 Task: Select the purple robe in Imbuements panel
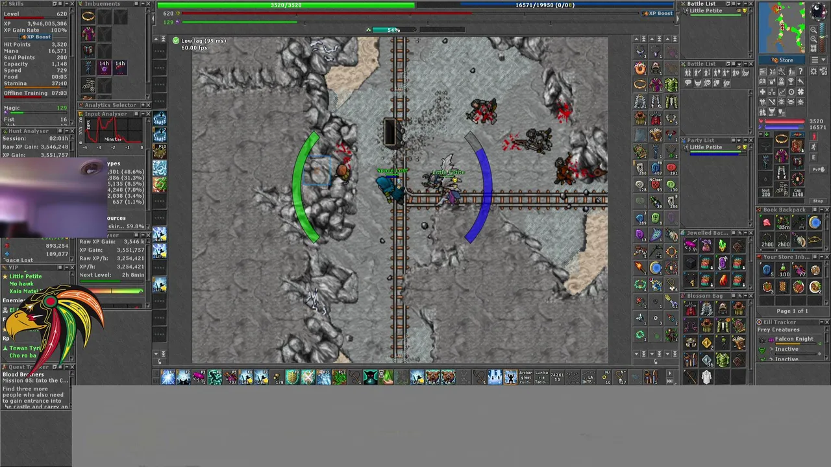coord(88,32)
